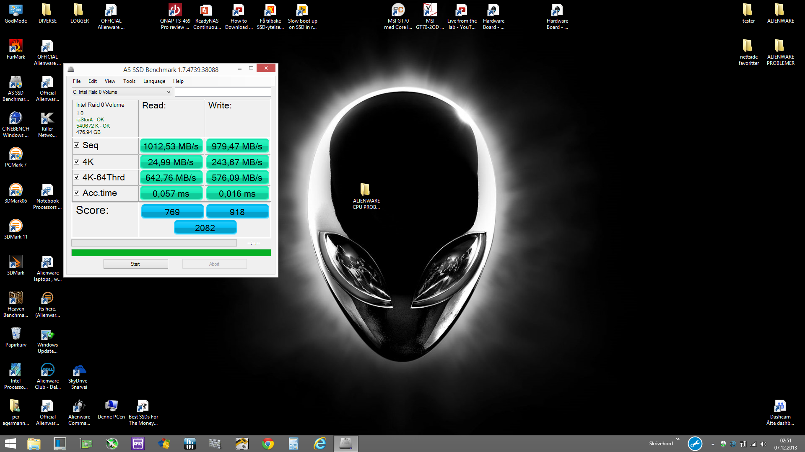
Task: Open Heaven Benchmark desktop icon
Action: click(x=16, y=304)
